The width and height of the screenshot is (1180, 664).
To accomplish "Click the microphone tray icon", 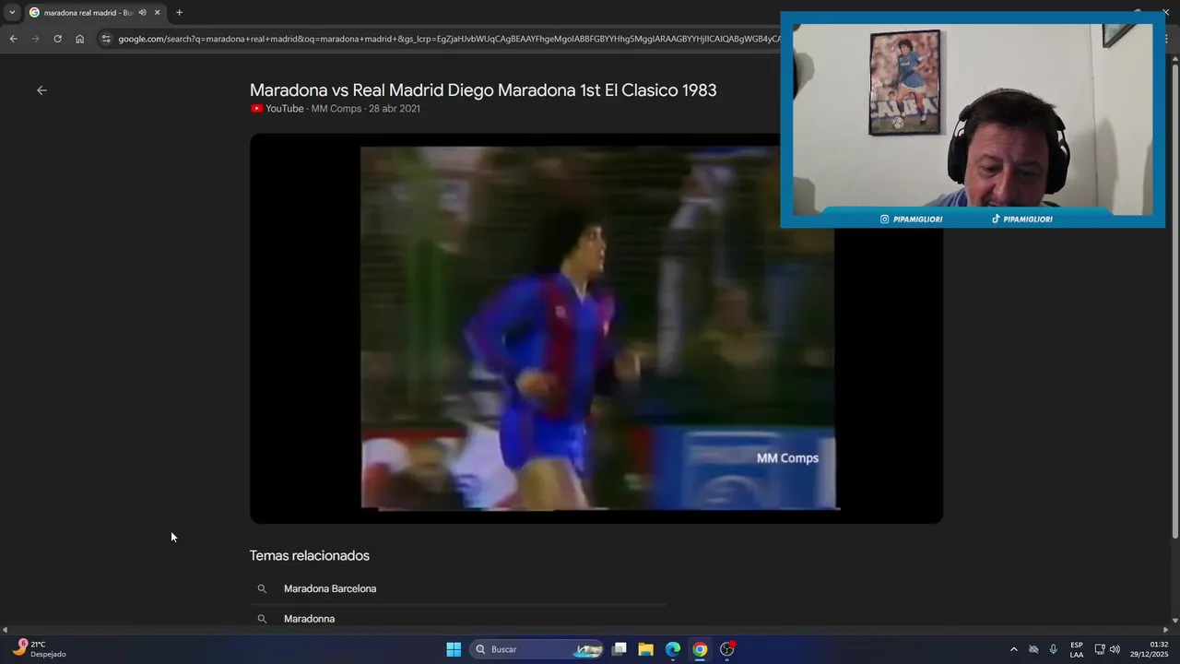I will click(1054, 649).
